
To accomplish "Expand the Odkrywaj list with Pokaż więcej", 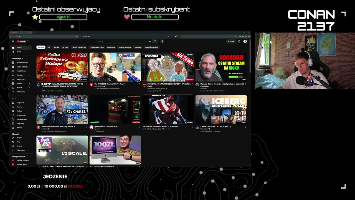I will [x=21, y=150].
